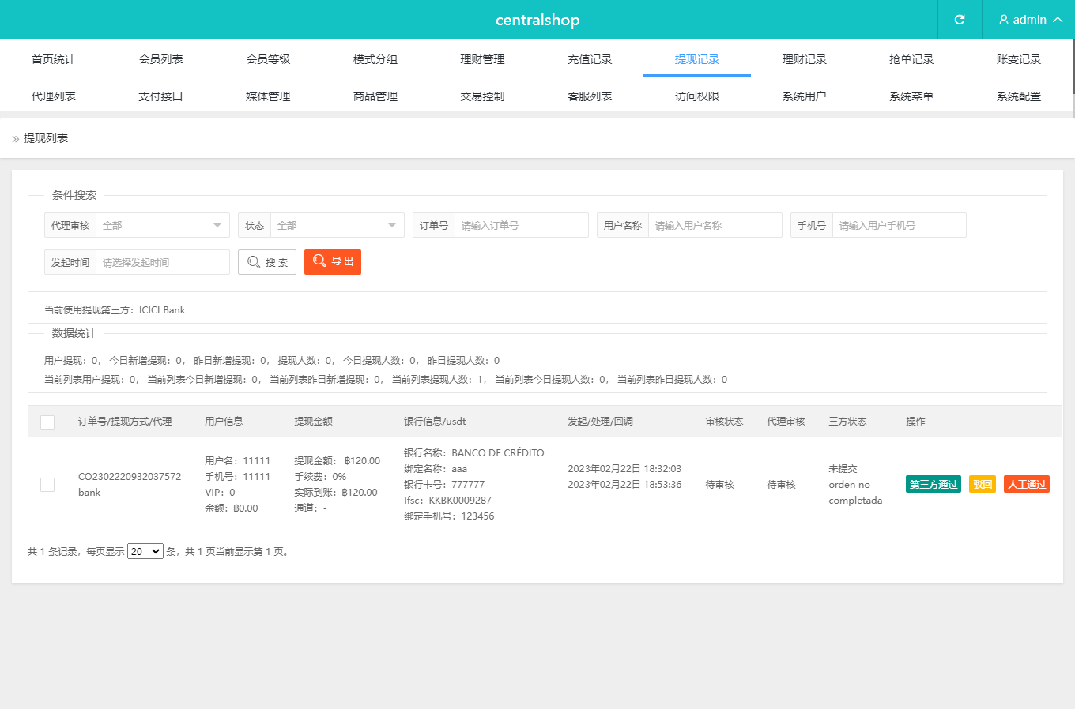1075x709 pixels.
Task: Toggle the select-all checkbox in table header
Action: pyautogui.click(x=47, y=422)
